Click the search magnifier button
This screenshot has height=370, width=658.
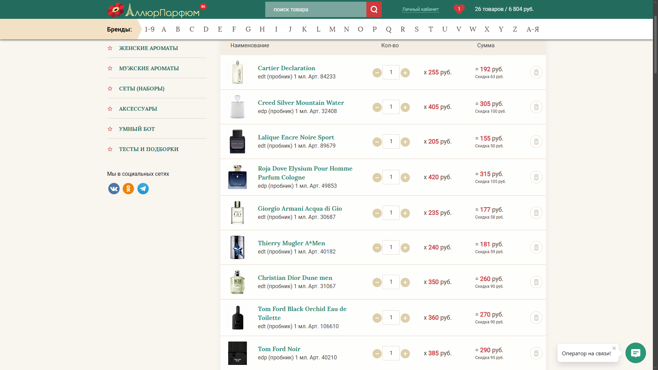374,9
